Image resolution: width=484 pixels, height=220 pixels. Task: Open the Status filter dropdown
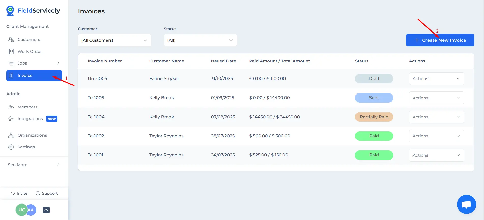tap(200, 40)
